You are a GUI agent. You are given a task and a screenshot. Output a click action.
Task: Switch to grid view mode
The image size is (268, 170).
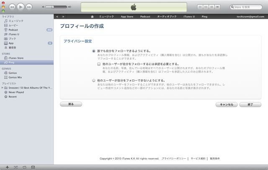pos(211,7)
